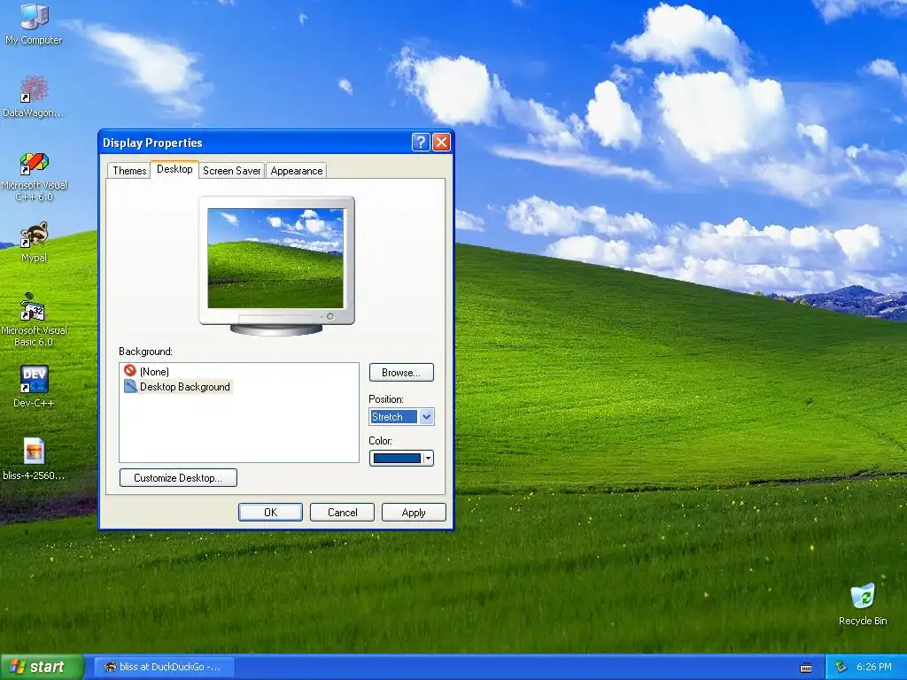Select Microsoft Visual C++ 6.0 shortcut
Viewport: 907px width, 680px height.
pos(35,176)
